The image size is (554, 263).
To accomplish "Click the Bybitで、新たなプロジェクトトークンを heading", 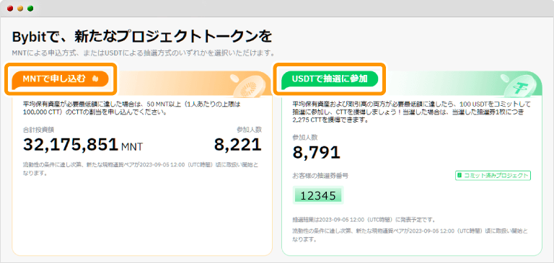I will click(x=141, y=37).
